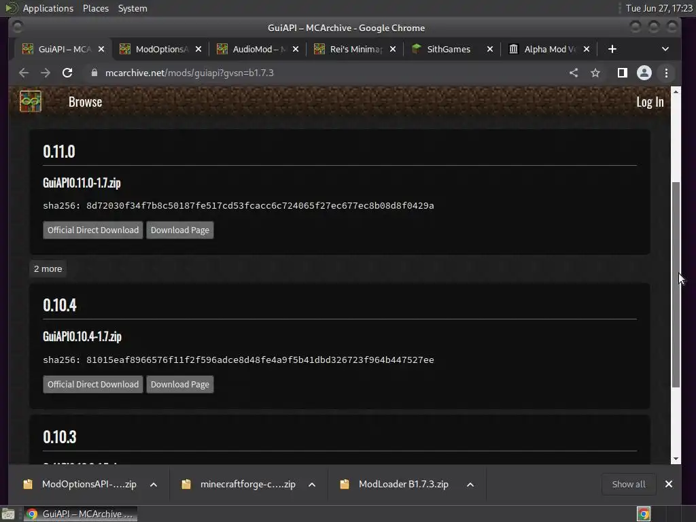Click the 0.10.3 version heading
696x522 pixels.
[60, 437]
